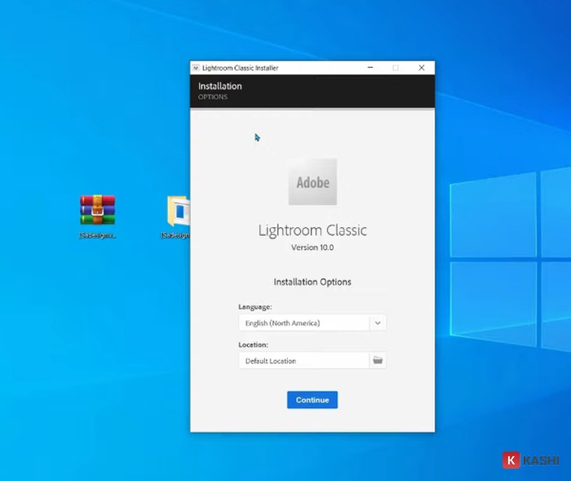The height and width of the screenshot is (481, 571).
Task: Select the folder icon on the desktop
Action: point(179,211)
